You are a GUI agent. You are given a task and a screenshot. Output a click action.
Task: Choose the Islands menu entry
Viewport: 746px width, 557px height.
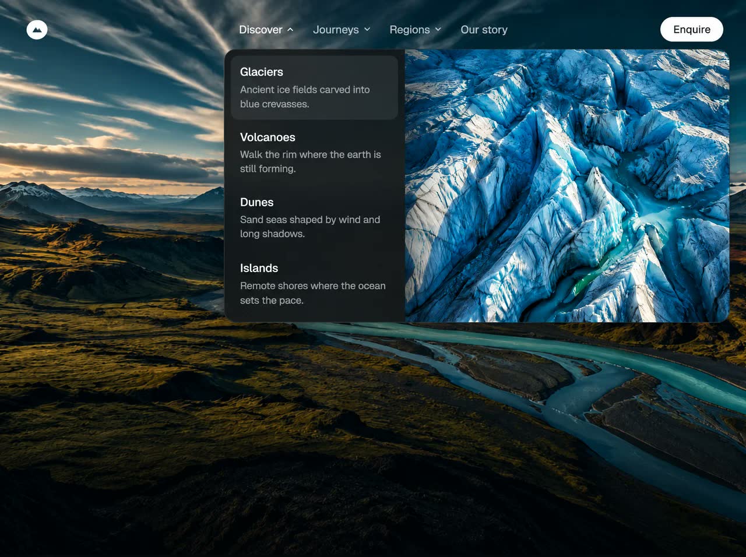(314, 284)
